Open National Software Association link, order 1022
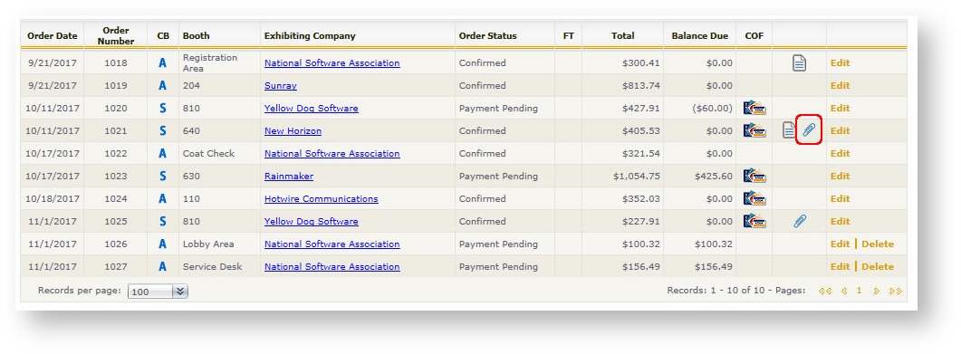This screenshot has width=961, height=354. pyautogui.click(x=332, y=153)
